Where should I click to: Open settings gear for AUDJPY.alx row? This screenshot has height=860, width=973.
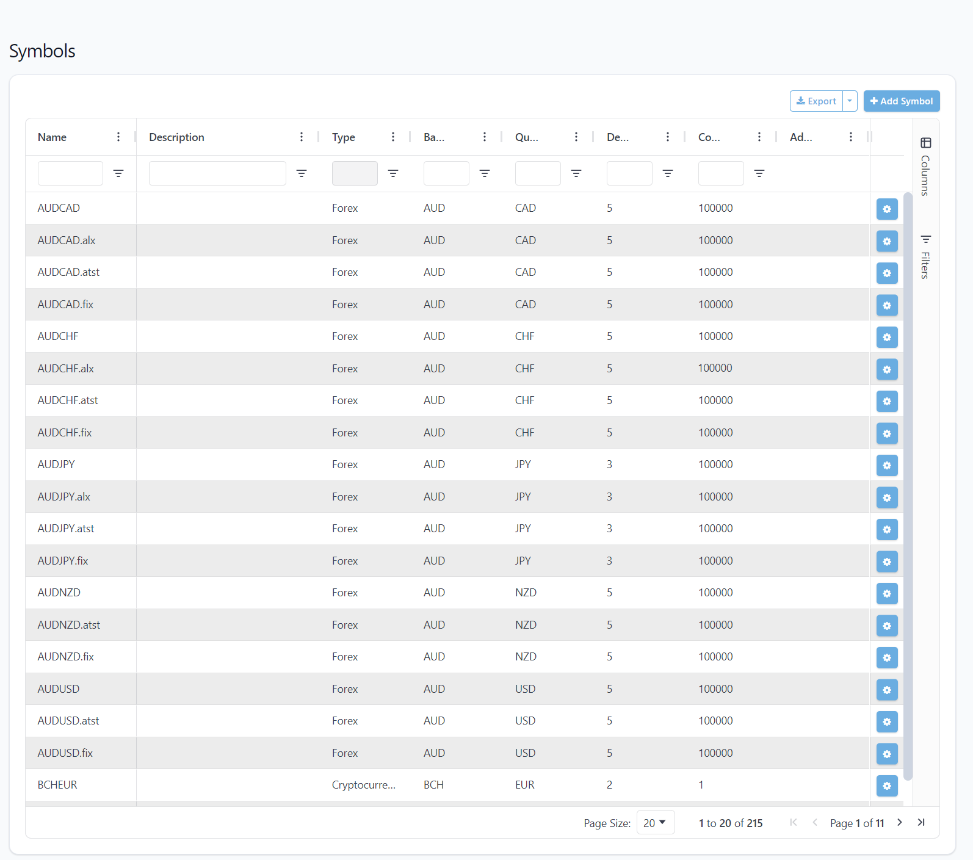click(886, 497)
